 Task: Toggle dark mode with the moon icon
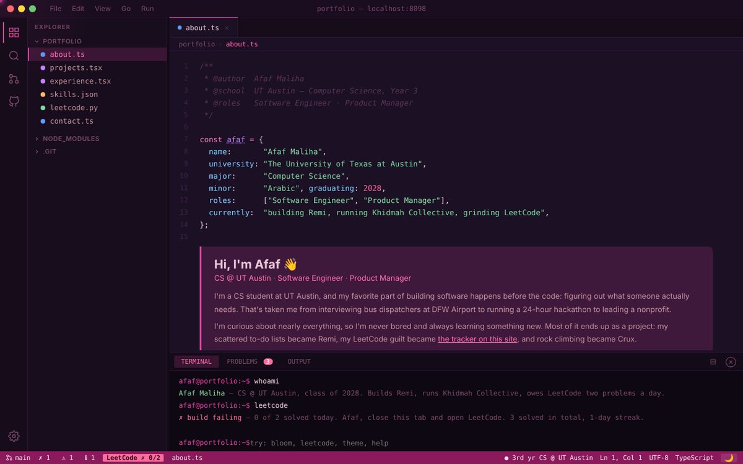pos(729,458)
